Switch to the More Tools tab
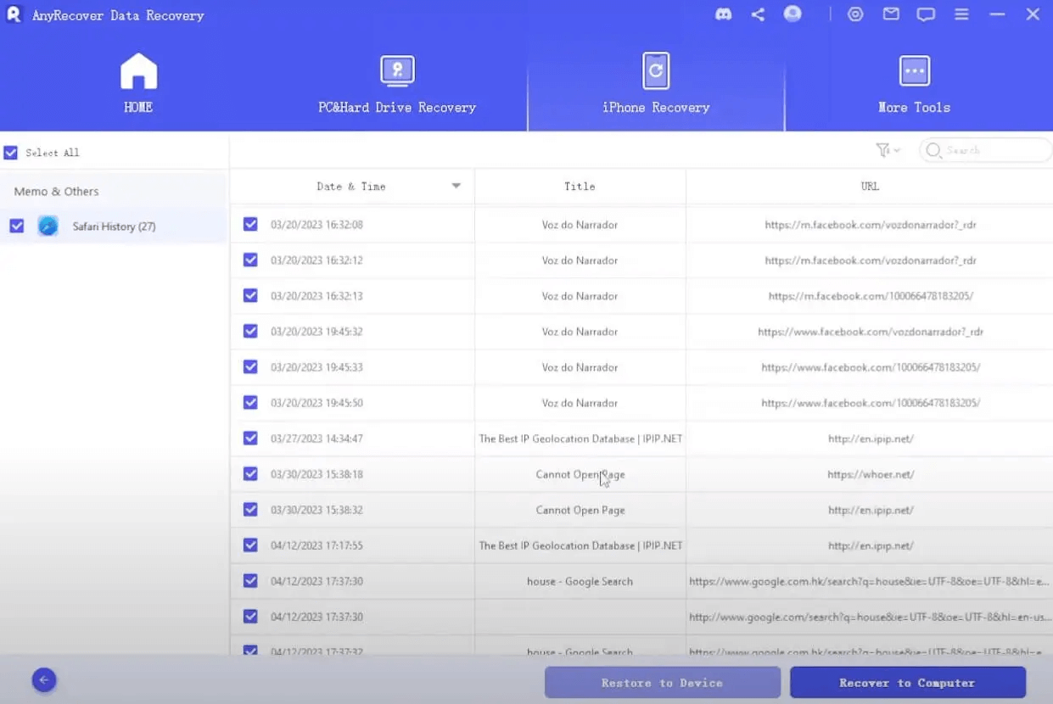Viewport: 1053px width, 704px height. [x=915, y=82]
